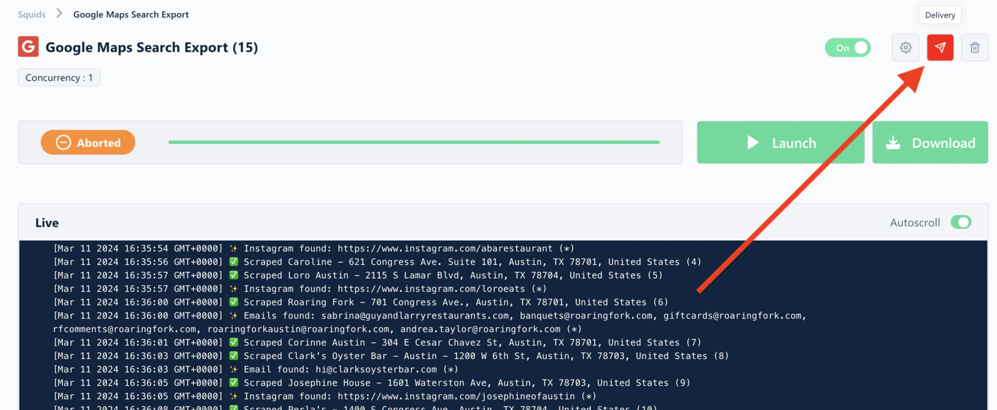Click the 'Scraped Clark's Oyster Bar' log line
The height and width of the screenshot is (410, 997).
pyautogui.click(x=391, y=356)
